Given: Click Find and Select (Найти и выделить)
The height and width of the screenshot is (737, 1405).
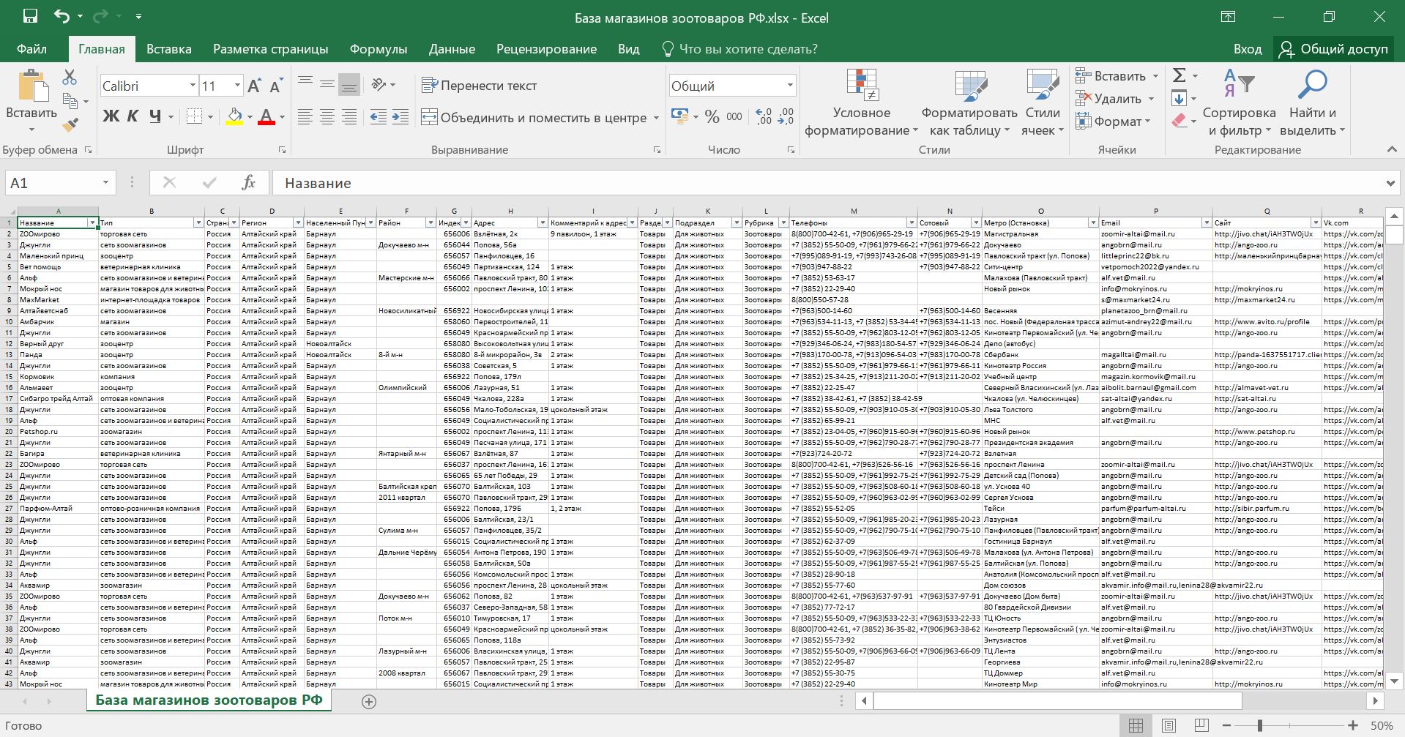Looking at the screenshot, I should click(1312, 104).
